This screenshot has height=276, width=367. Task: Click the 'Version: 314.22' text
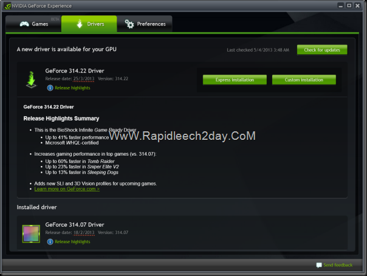(x=113, y=78)
